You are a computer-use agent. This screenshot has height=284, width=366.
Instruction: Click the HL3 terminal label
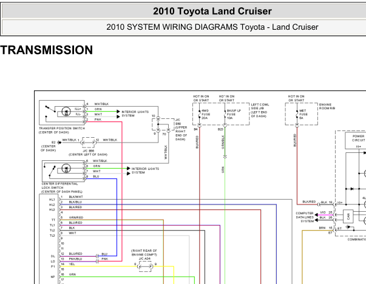[x=52, y=210]
